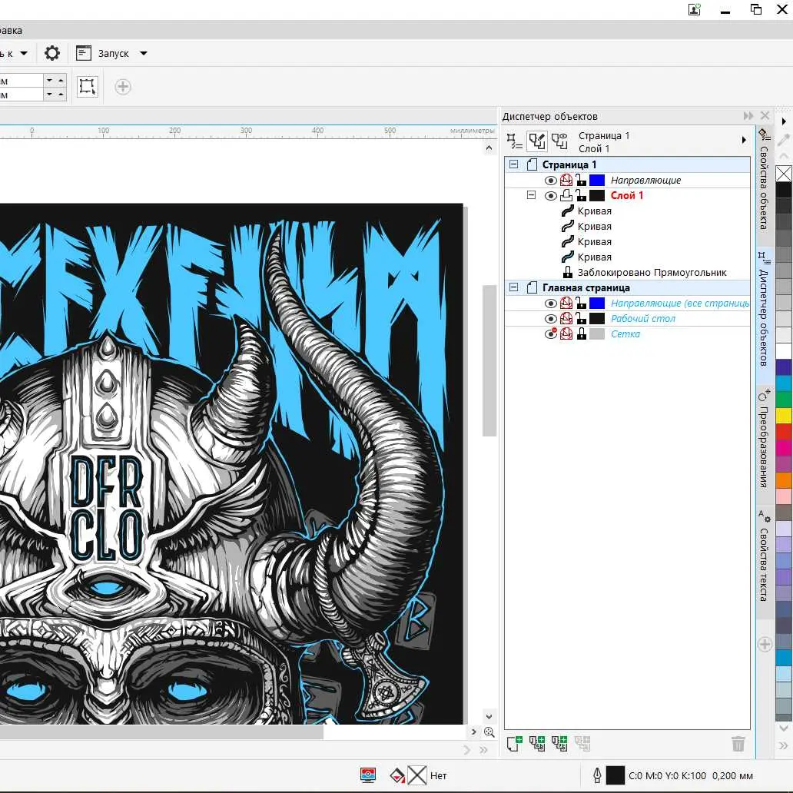Toggle lock on Рабочий стол layer
This screenshot has width=793, height=793.
click(581, 319)
